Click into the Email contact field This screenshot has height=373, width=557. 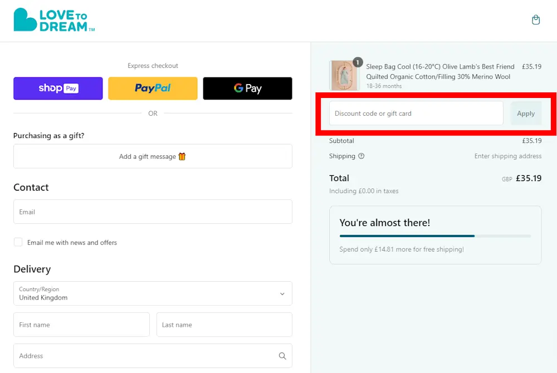[x=153, y=212]
